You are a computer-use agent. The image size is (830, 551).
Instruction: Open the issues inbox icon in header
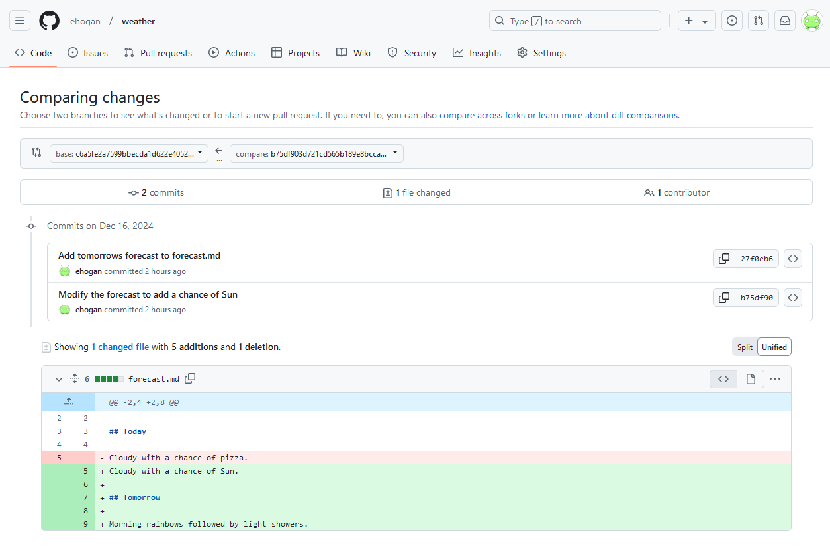pyautogui.click(x=731, y=21)
